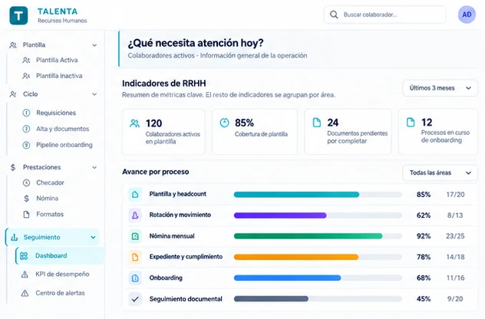Click the KPI de desempeño icon
Viewport: 485px width, 319px height.
pos(25,275)
